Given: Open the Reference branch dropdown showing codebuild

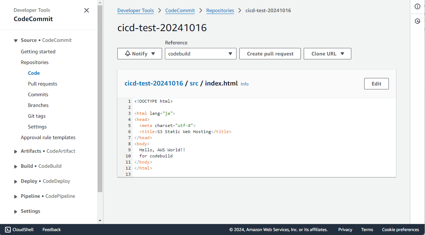Looking at the screenshot, I should (201, 54).
